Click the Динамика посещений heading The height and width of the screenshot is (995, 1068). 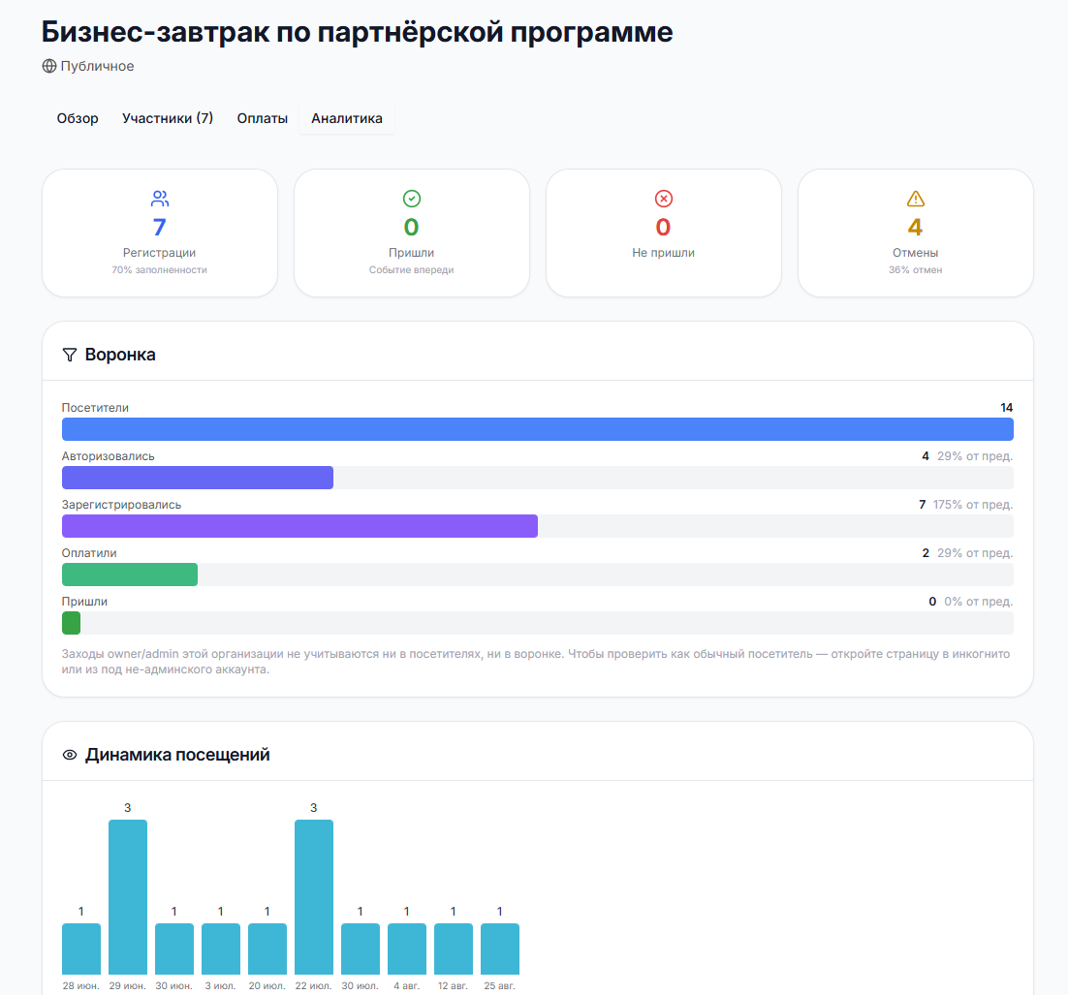pyautogui.click(x=177, y=755)
